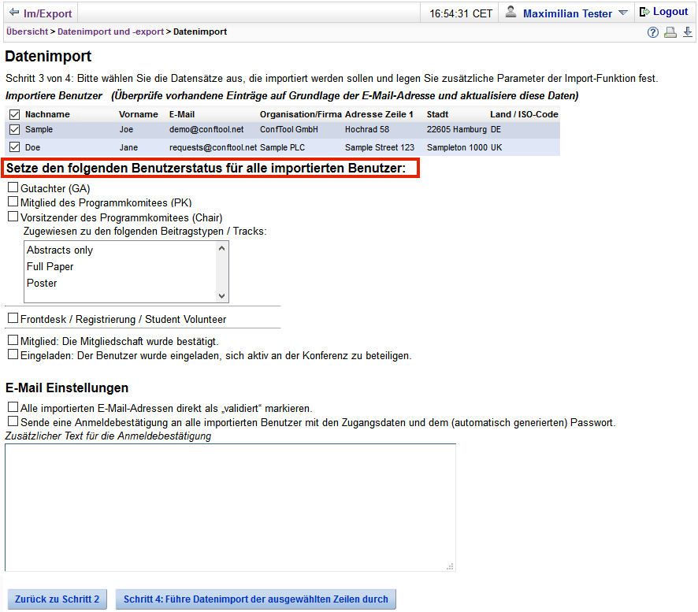Click the logout door icon
This screenshot has height=612, width=698.
(644, 12)
